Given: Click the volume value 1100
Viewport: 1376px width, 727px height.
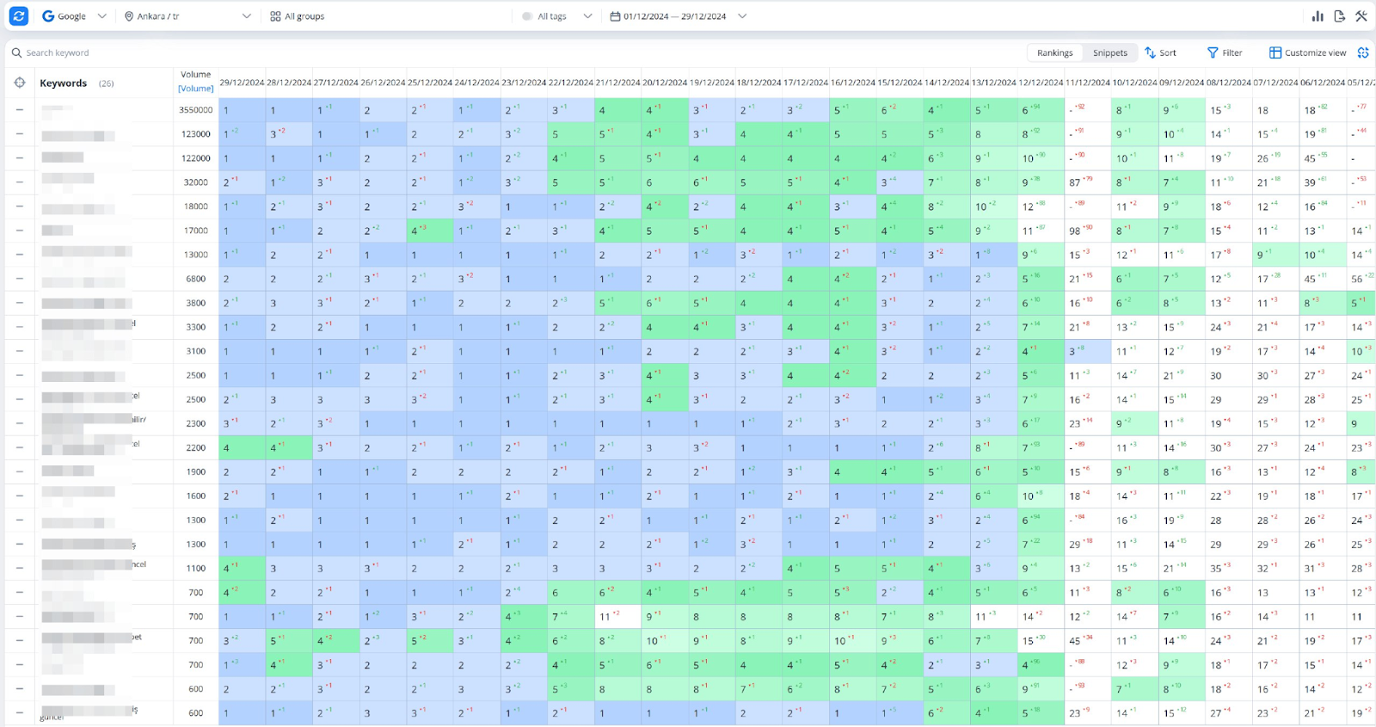Looking at the screenshot, I should click(196, 568).
